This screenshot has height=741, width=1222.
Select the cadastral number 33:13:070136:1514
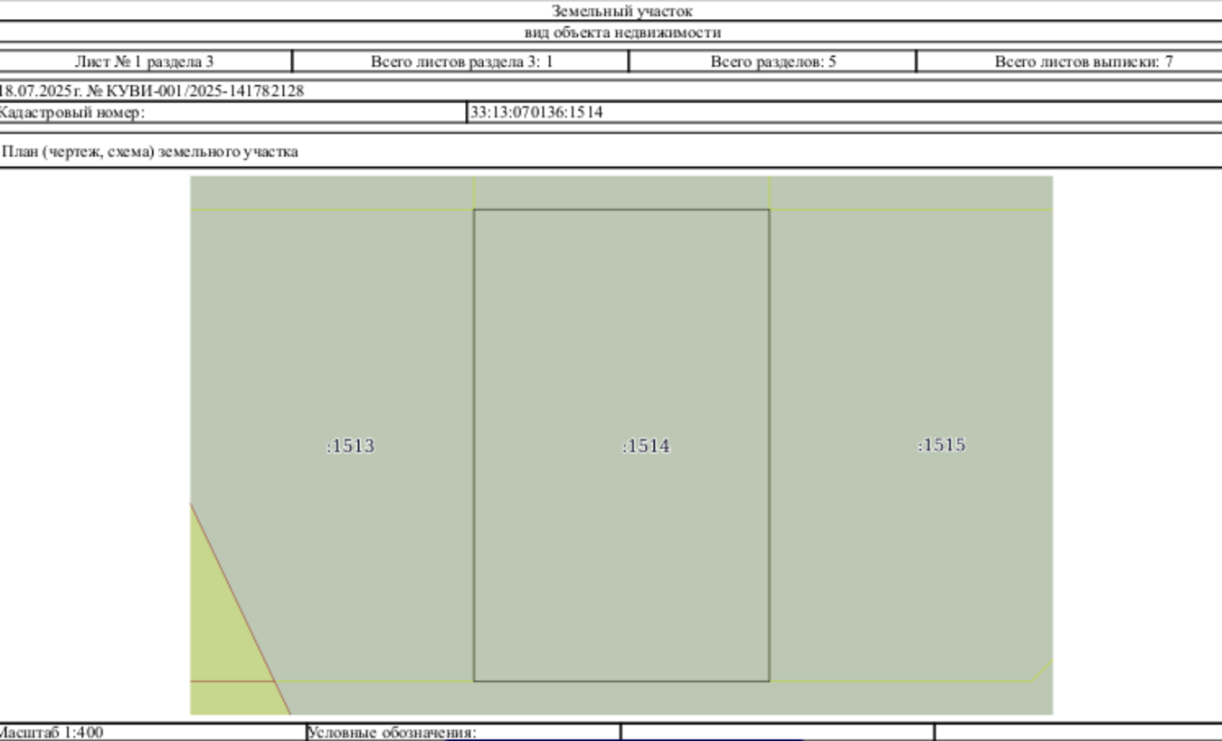click(x=536, y=113)
